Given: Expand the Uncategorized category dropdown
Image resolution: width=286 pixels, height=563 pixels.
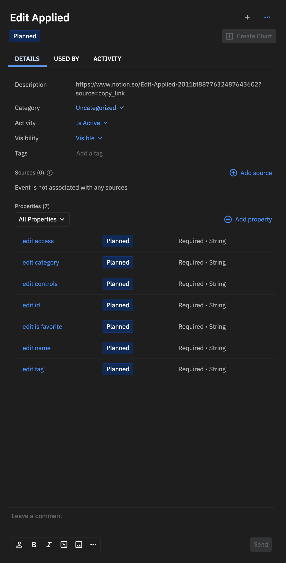Looking at the screenshot, I should (100, 108).
